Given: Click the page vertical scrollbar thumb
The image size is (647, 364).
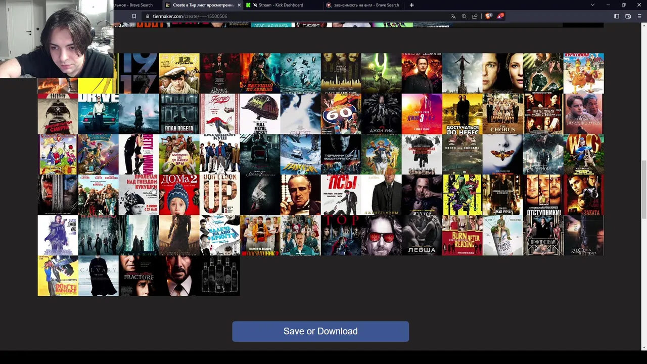Looking at the screenshot, I should (644, 190).
